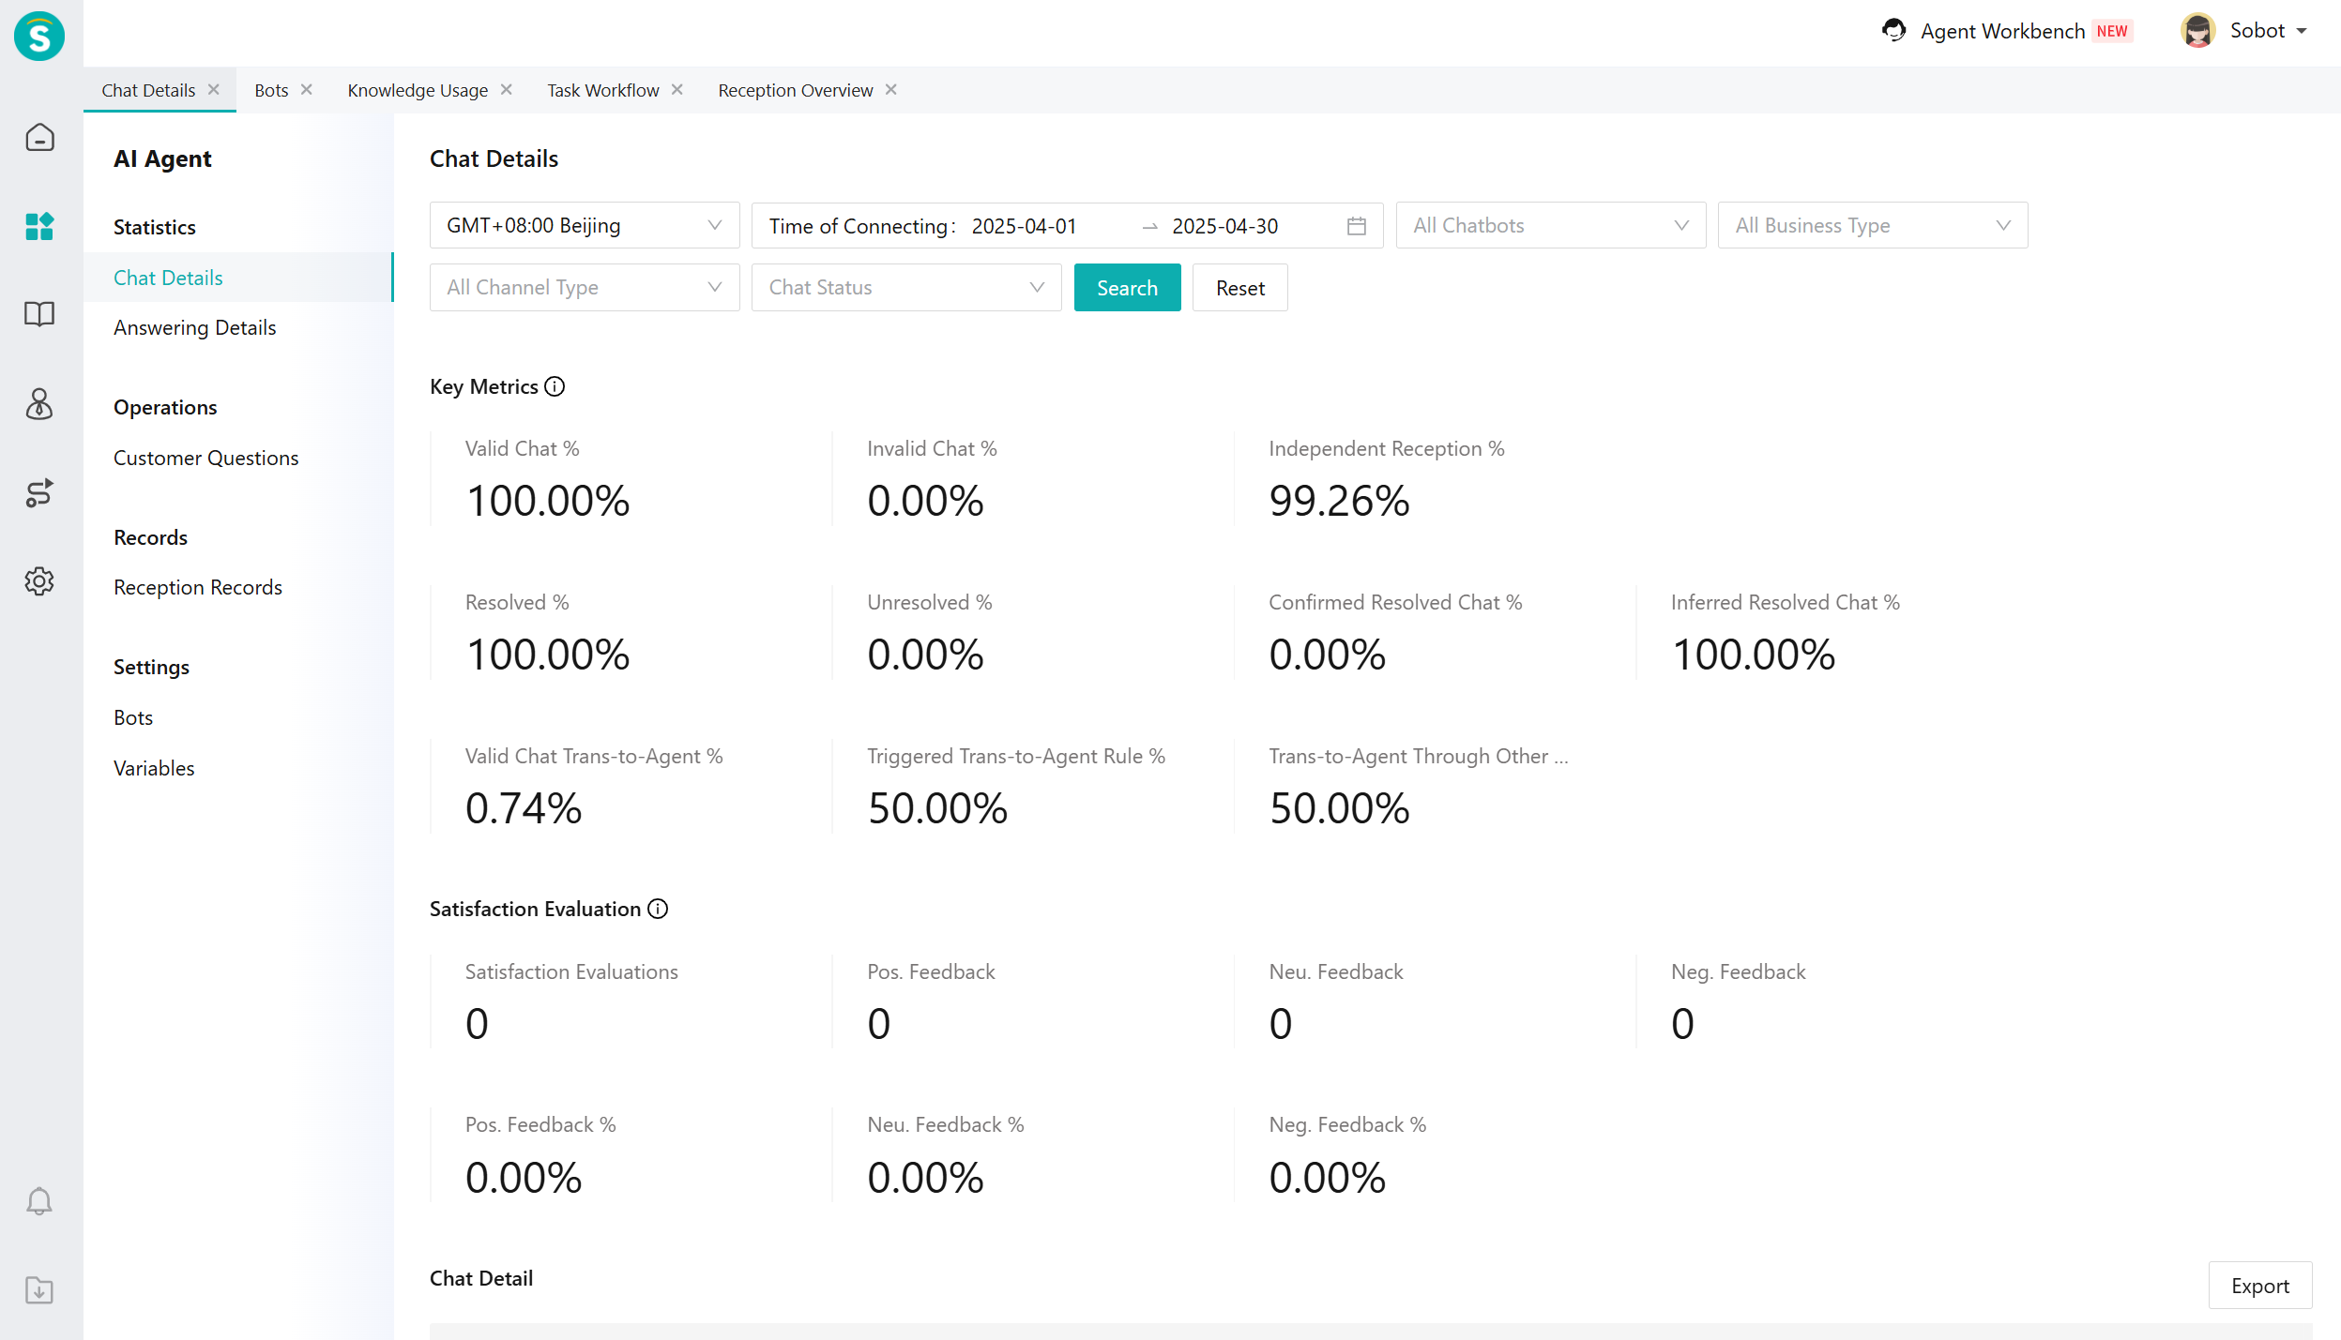This screenshot has height=1340, width=2341.
Task: Click the Valid Chat % value 100.00%
Action: click(x=548, y=500)
